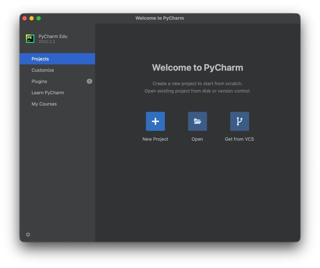Open the settings gear menu

28,234
